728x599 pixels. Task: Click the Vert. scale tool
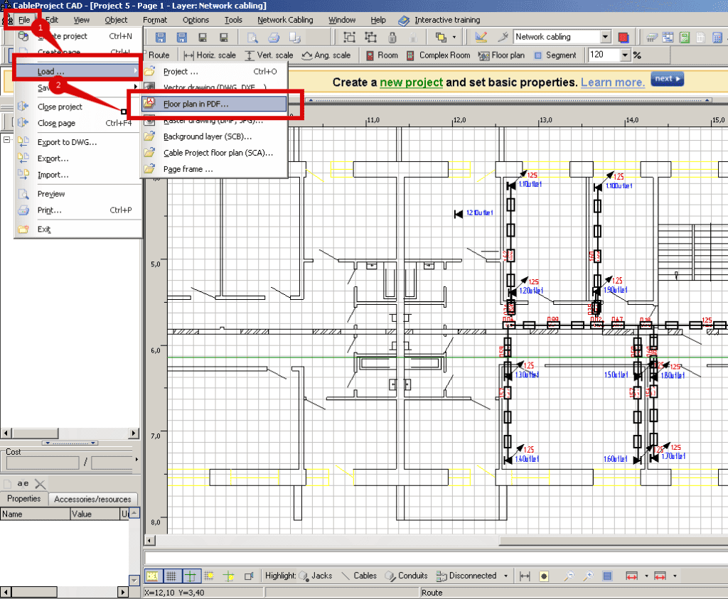[269, 55]
